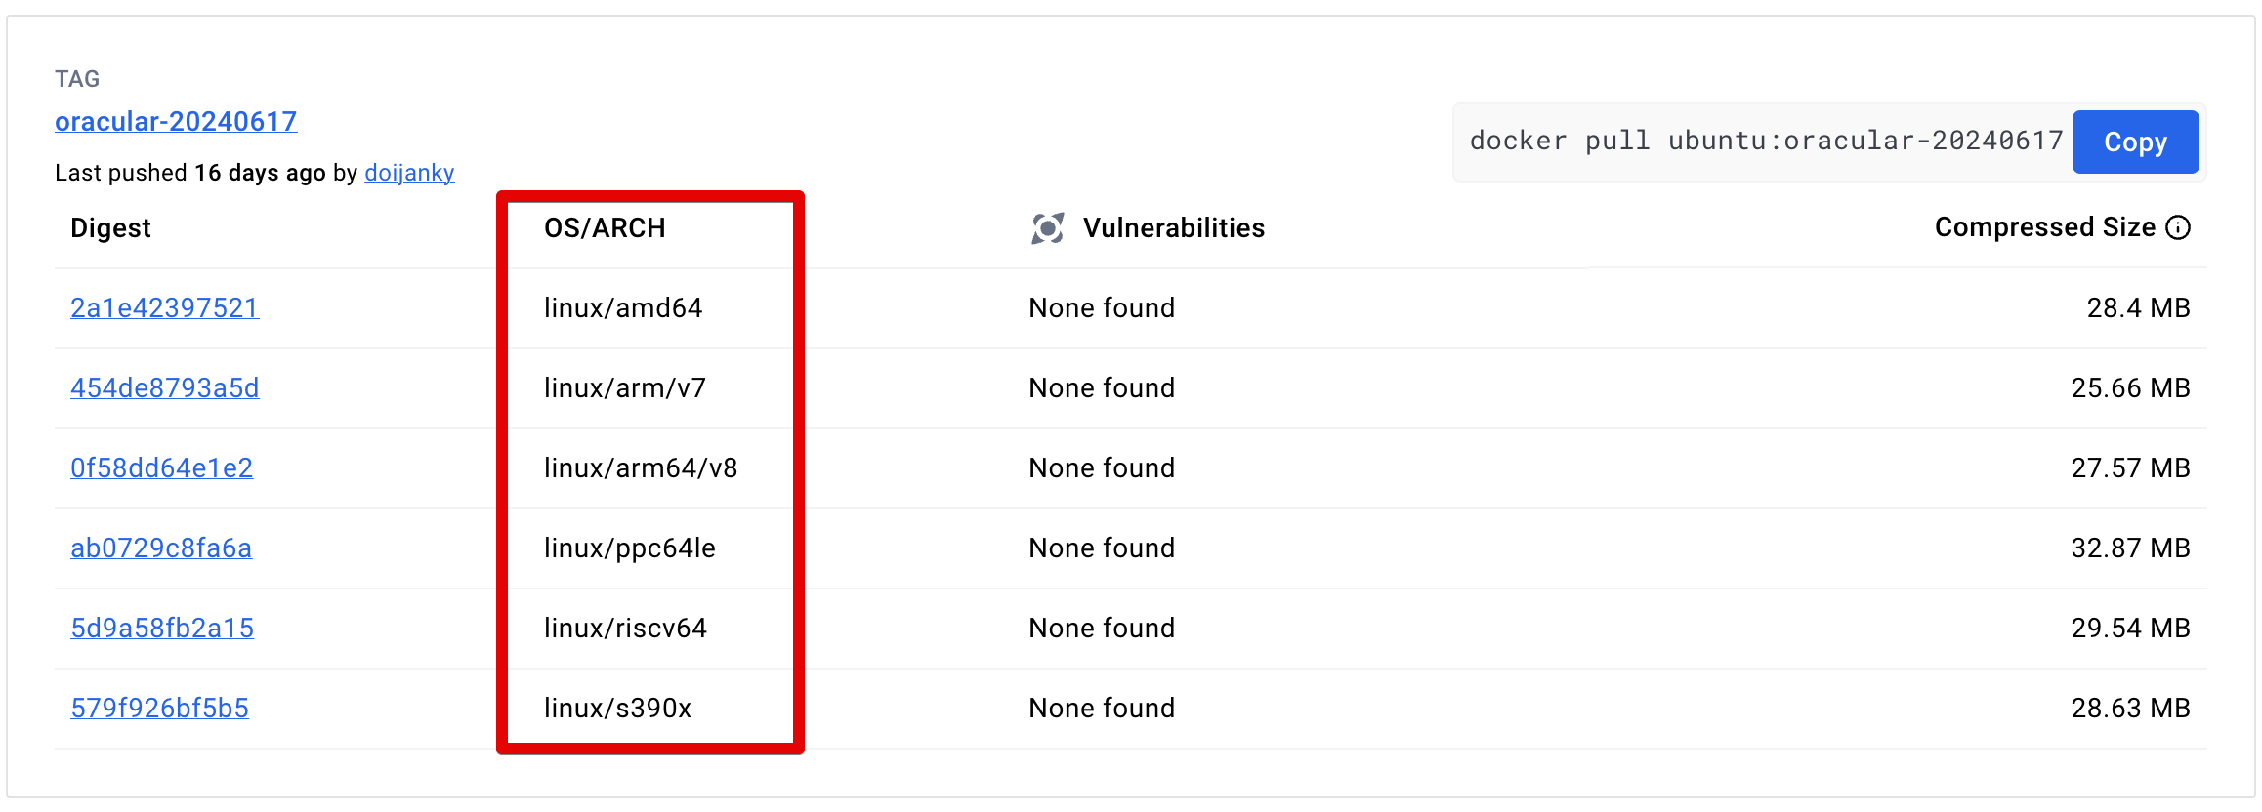The width and height of the screenshot is (2262, 812).
Task: Click None found for linux/ppc64le row
Action: (1101, 548)
